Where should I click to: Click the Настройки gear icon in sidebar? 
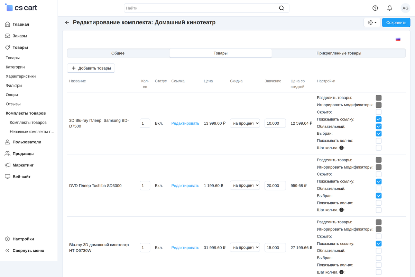(8, 239)
